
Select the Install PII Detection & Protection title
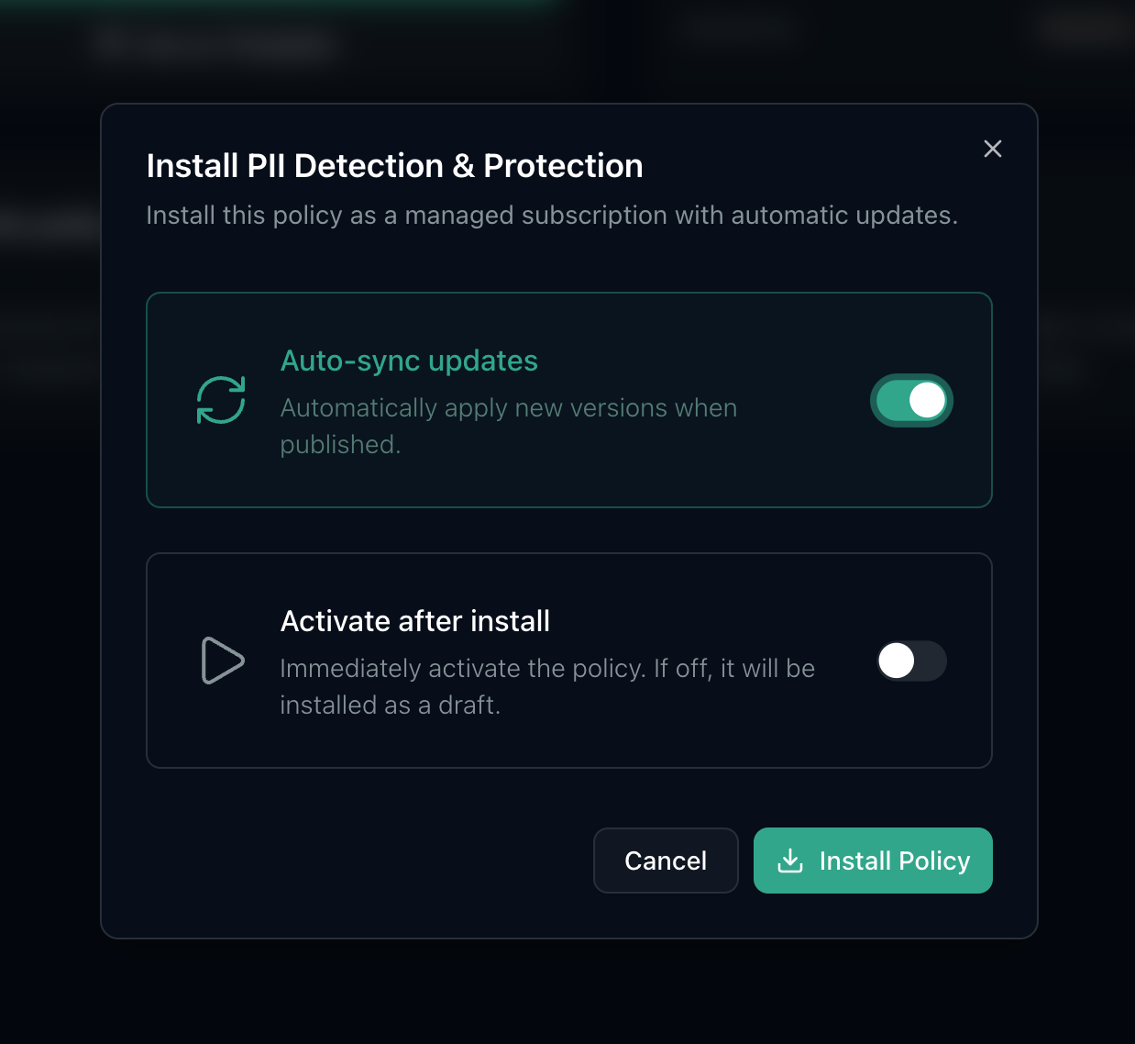pyautogui.click(x=394, y=166)
